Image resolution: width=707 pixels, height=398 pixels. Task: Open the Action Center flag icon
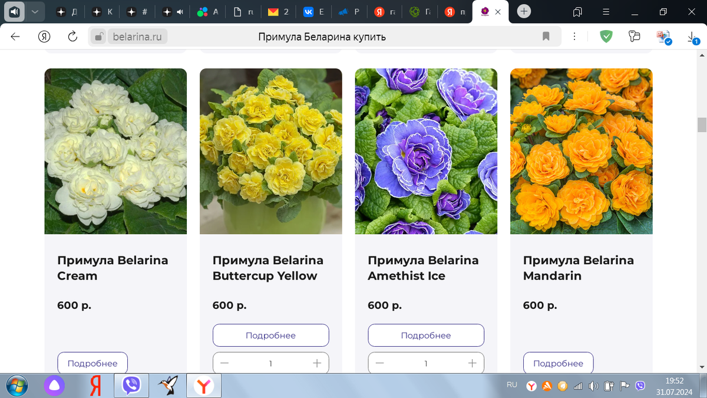[625, 386]
